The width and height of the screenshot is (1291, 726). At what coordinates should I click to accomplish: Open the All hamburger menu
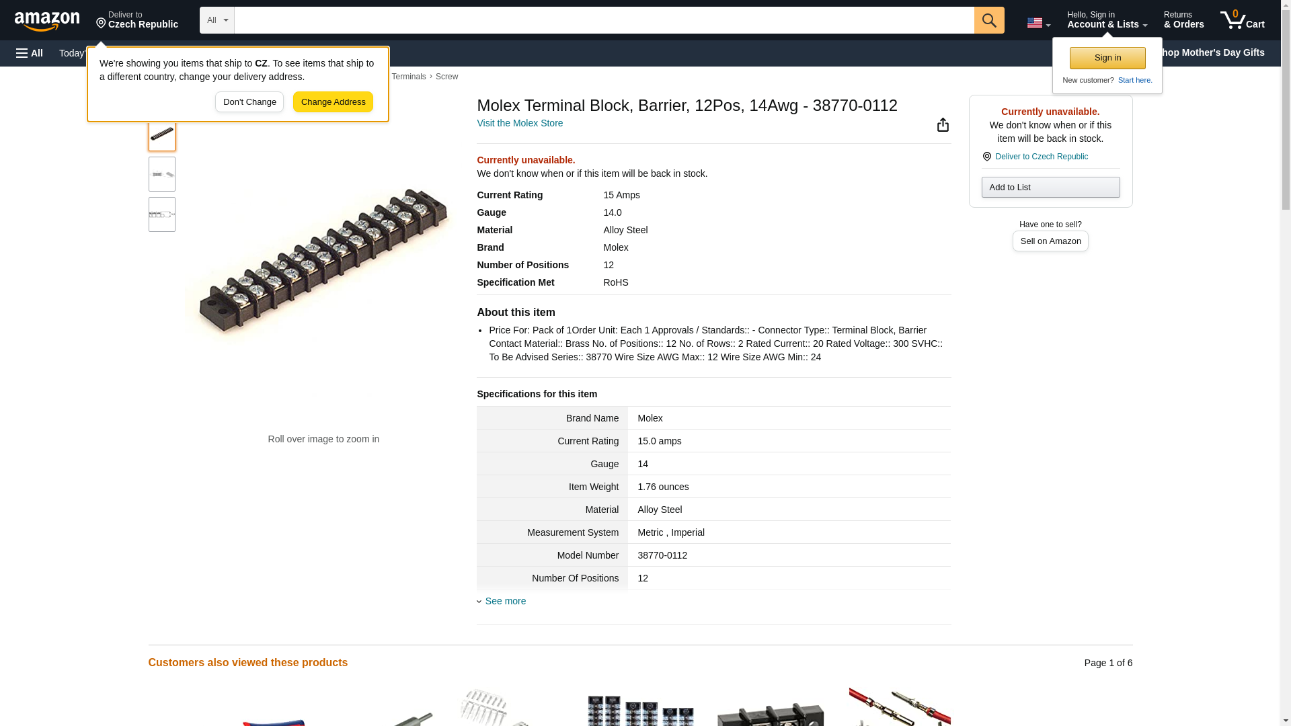[x=30, y=53]
